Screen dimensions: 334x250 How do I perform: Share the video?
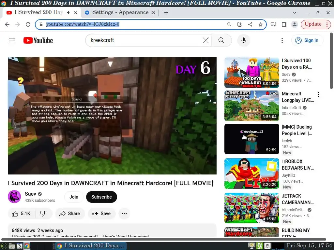(70, 214)
